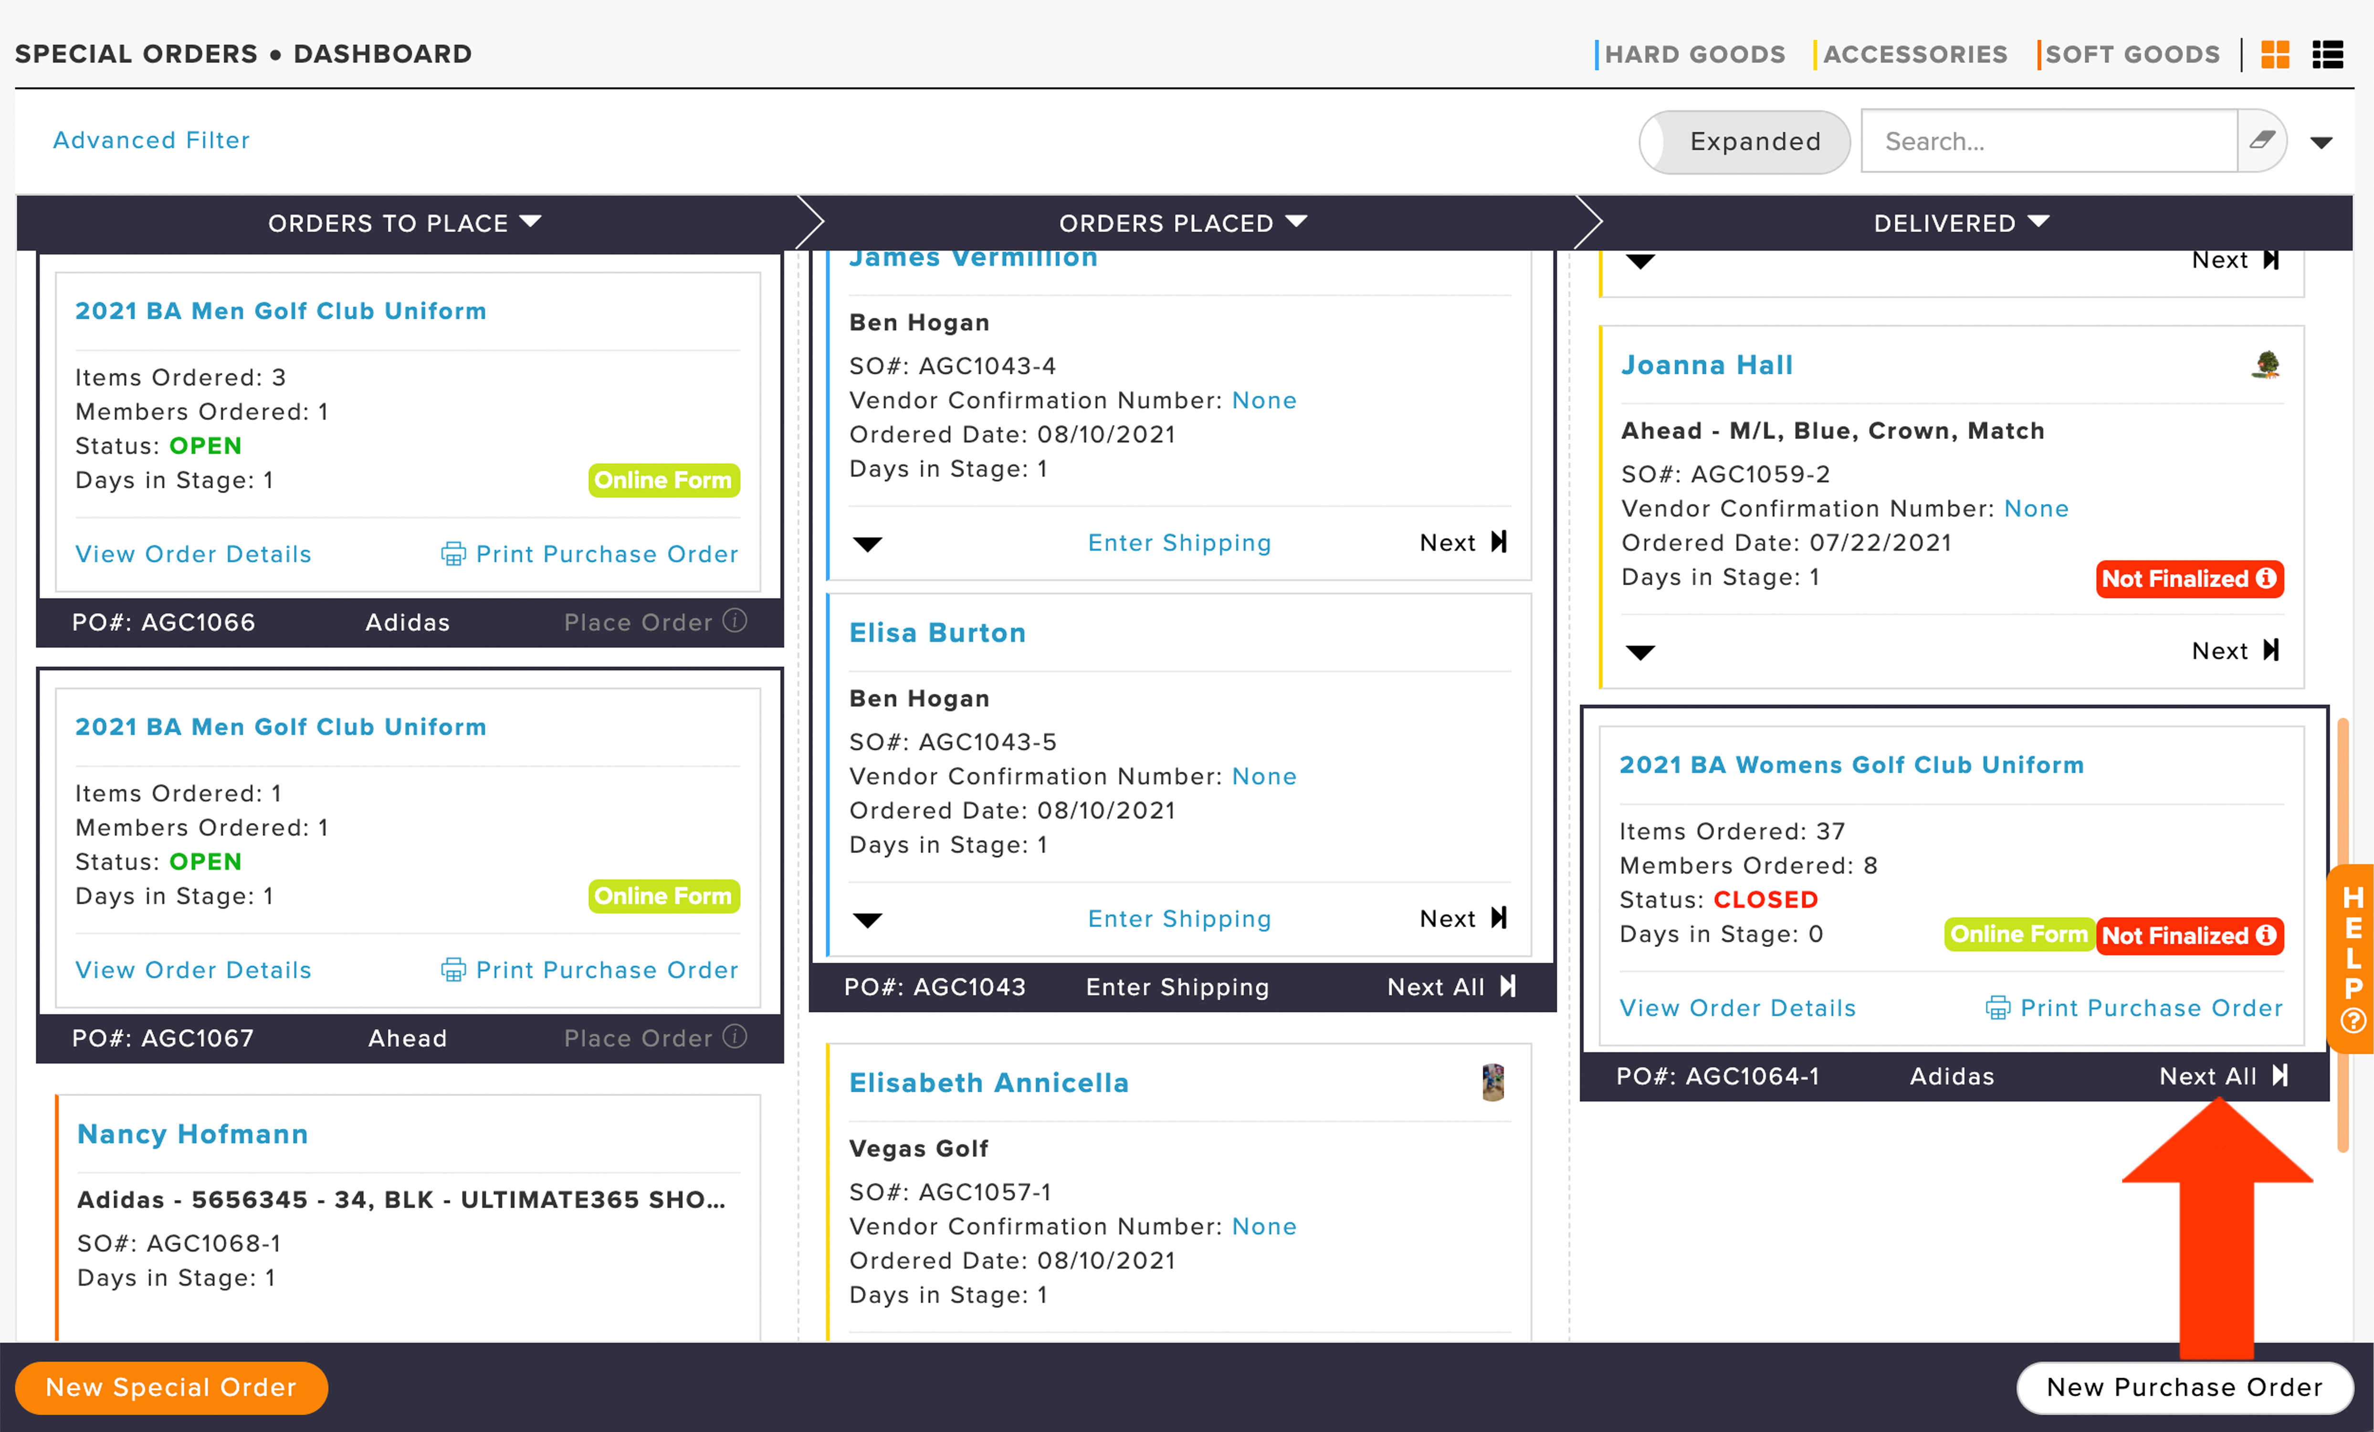Select the Hard Goods category filter

point(1692,54)
